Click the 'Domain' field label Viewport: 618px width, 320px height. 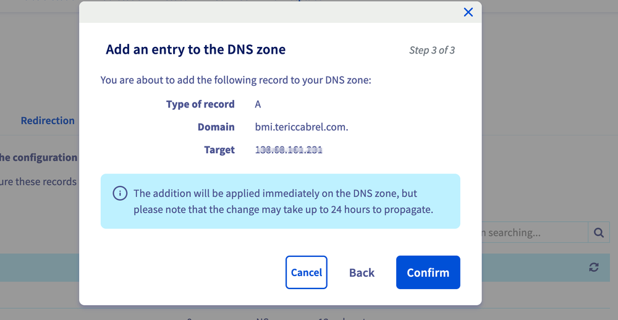(216, 127)
